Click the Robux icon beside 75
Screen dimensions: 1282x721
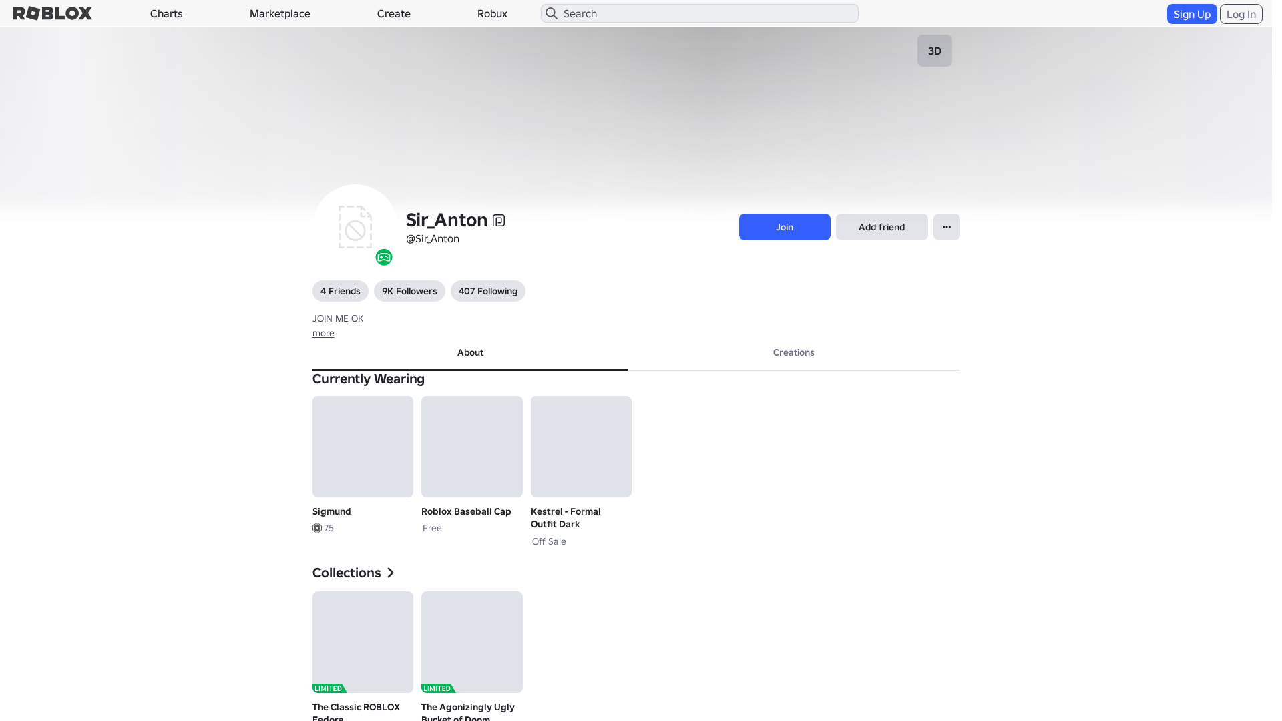pos(317,528)
